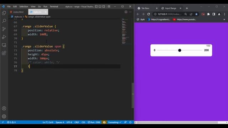Screen dimensions: 228x128
Task: Open the Search view in the activity bar
Action: [4, 21]
